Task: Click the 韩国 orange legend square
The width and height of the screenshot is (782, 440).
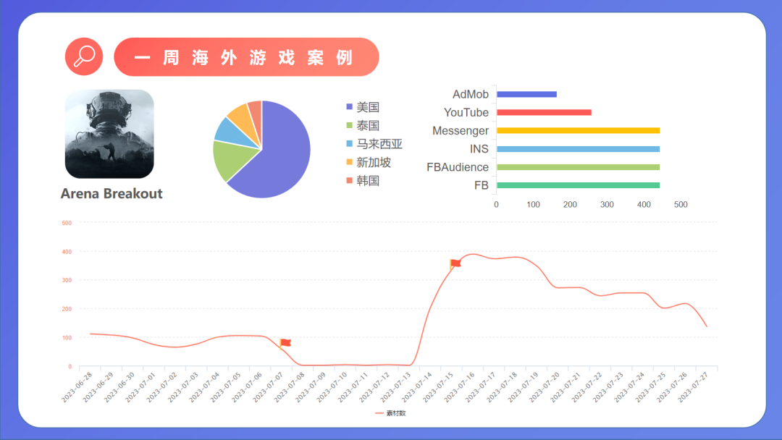Action: [x=350, y=179]
